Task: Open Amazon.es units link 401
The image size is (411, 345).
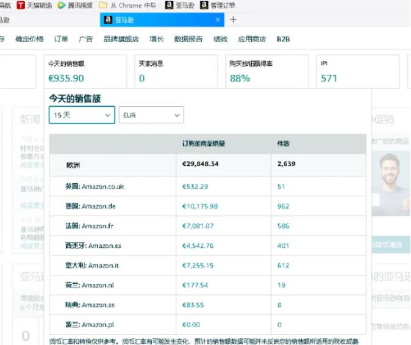Action: (x=284, y=245)
